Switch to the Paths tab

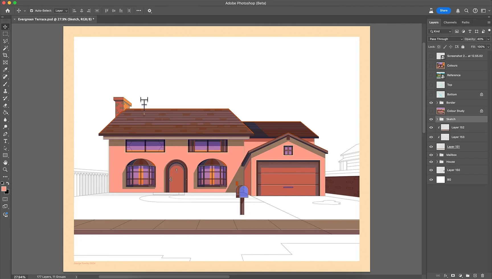[x=466, y=22]
